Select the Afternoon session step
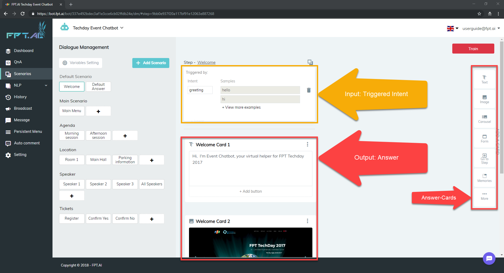 [x=98, y=135]
